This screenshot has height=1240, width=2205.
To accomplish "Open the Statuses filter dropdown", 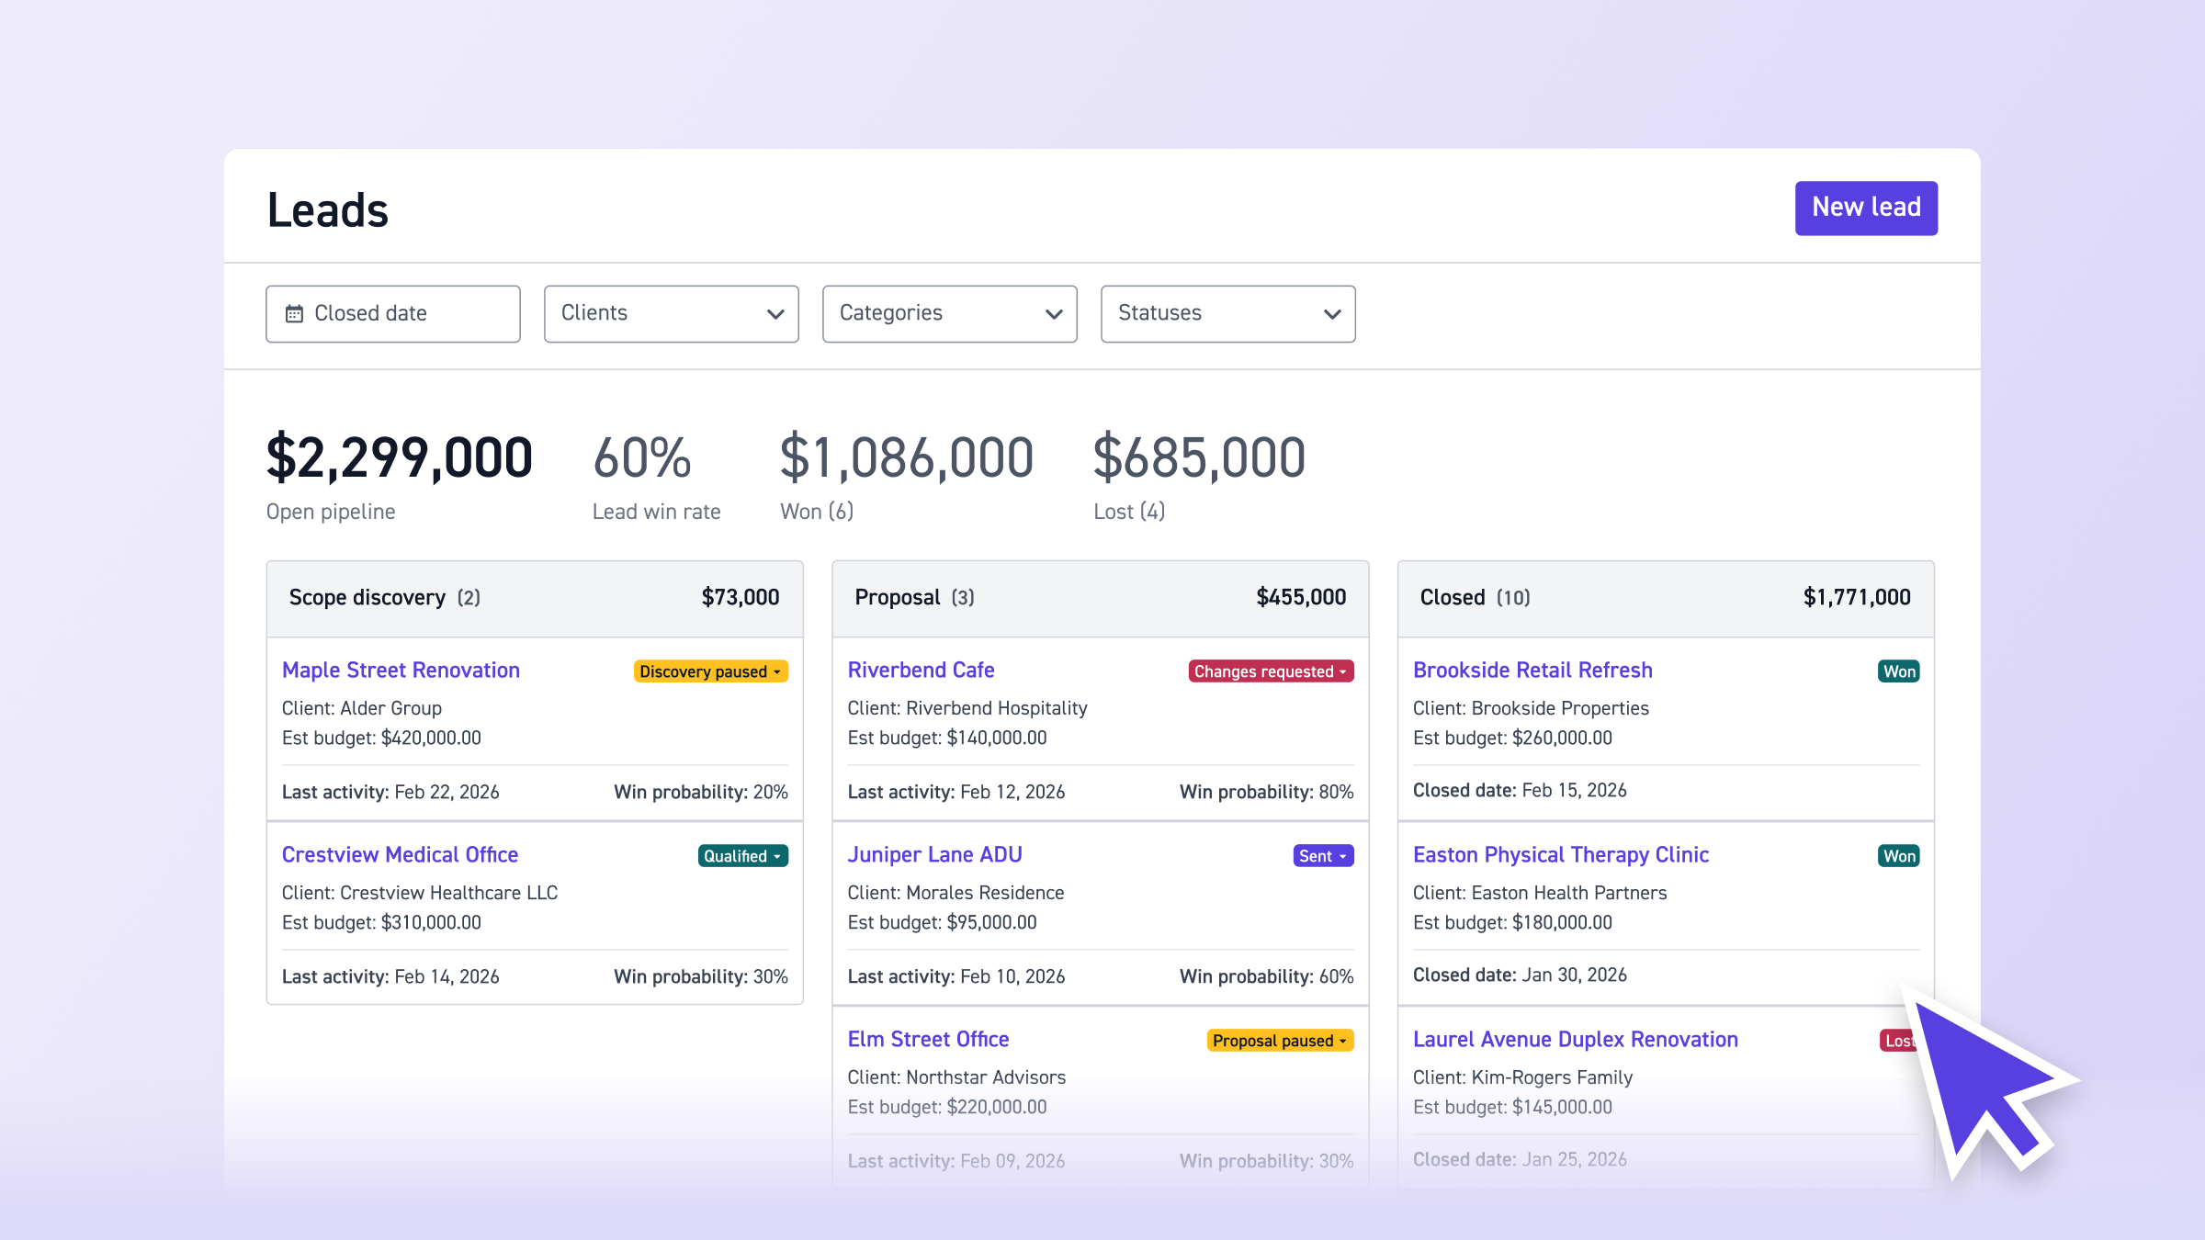I will pyautogui.click(x=1227, y=313).
